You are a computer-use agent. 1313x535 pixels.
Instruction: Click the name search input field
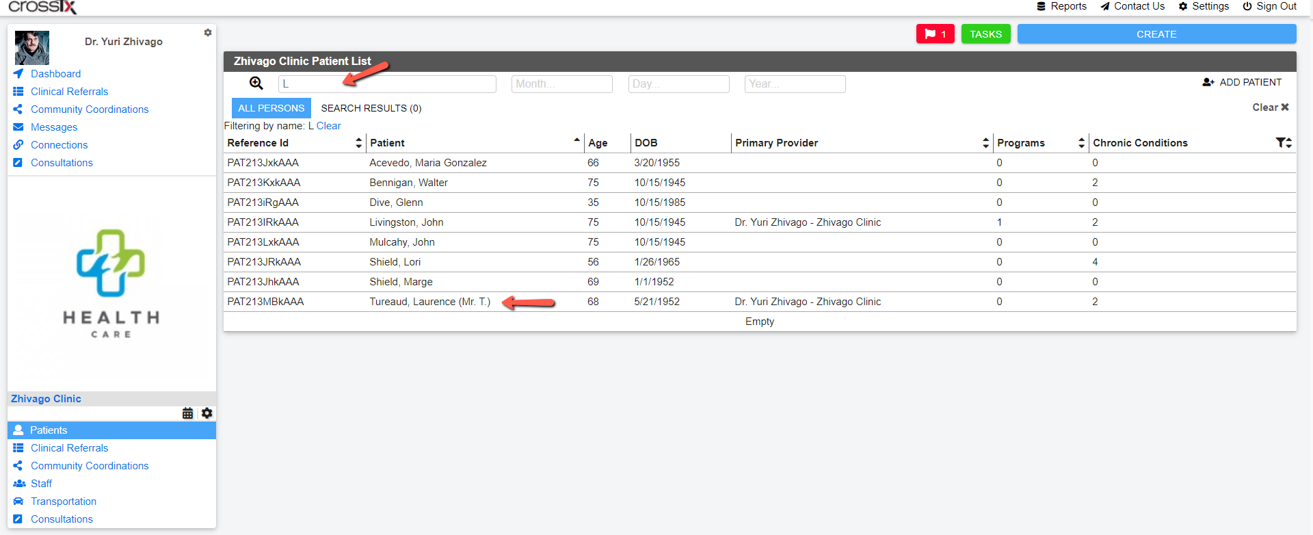[387, 83]
